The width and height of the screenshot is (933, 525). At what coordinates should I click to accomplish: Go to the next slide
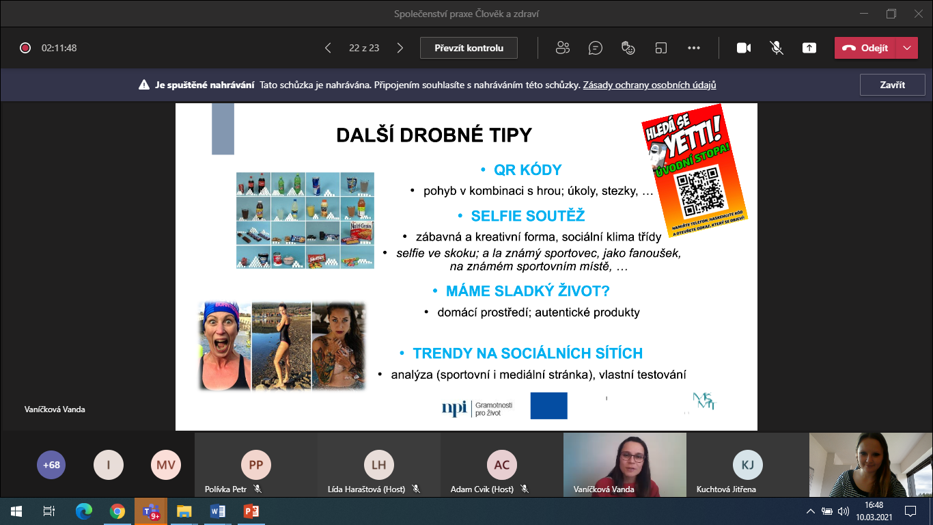pos(400,48)
